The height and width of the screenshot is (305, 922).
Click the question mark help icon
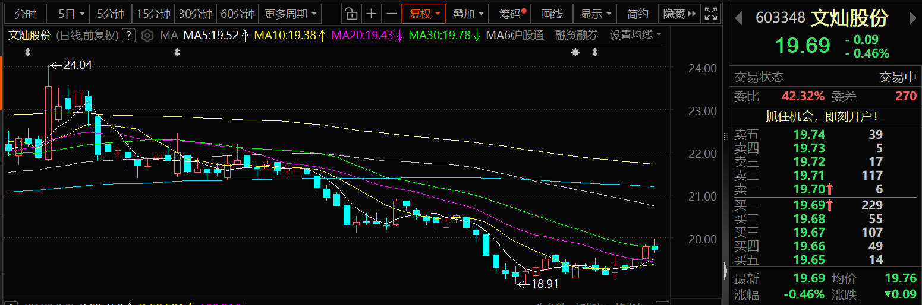128,36
